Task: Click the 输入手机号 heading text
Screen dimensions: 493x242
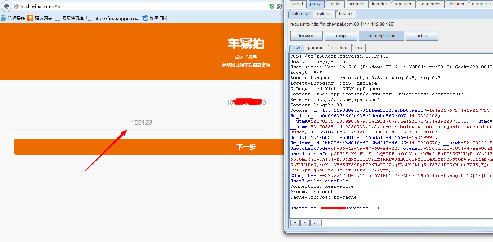Action: click(x=246, y=58)
